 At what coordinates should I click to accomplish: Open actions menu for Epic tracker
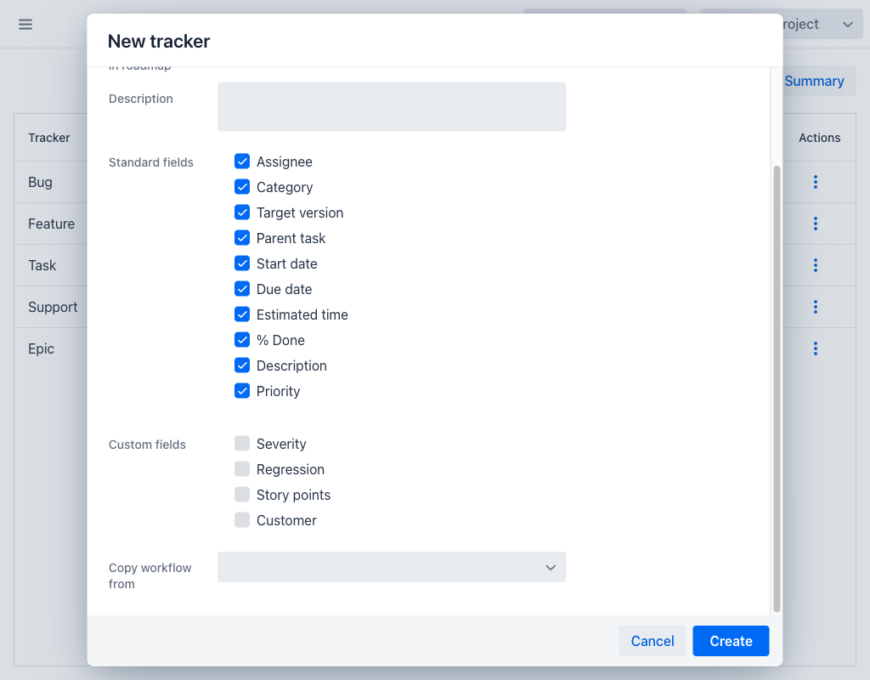(815, 348)
